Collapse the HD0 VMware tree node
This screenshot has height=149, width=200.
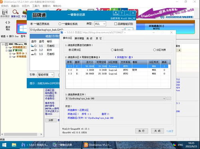pos(3,44)
